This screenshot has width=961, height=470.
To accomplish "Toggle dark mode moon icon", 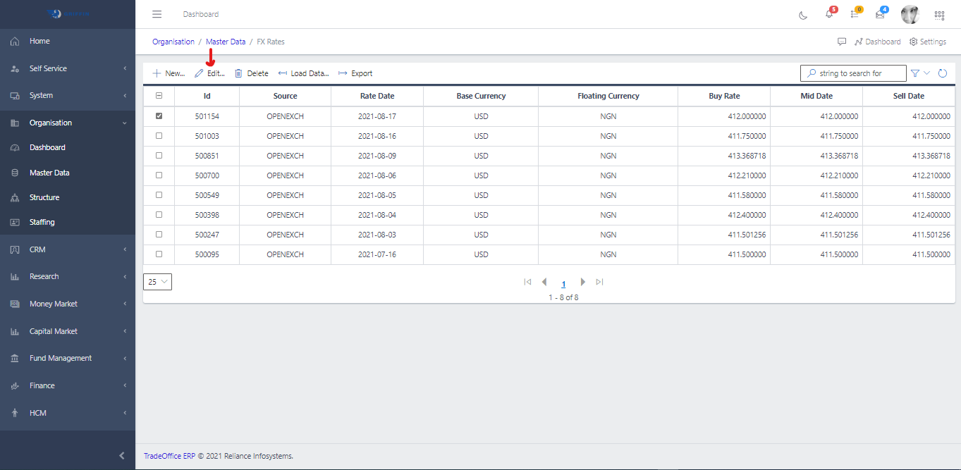I will click(803, 15).
